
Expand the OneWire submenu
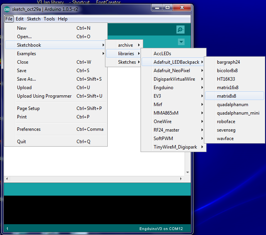(x=174, y=122)
